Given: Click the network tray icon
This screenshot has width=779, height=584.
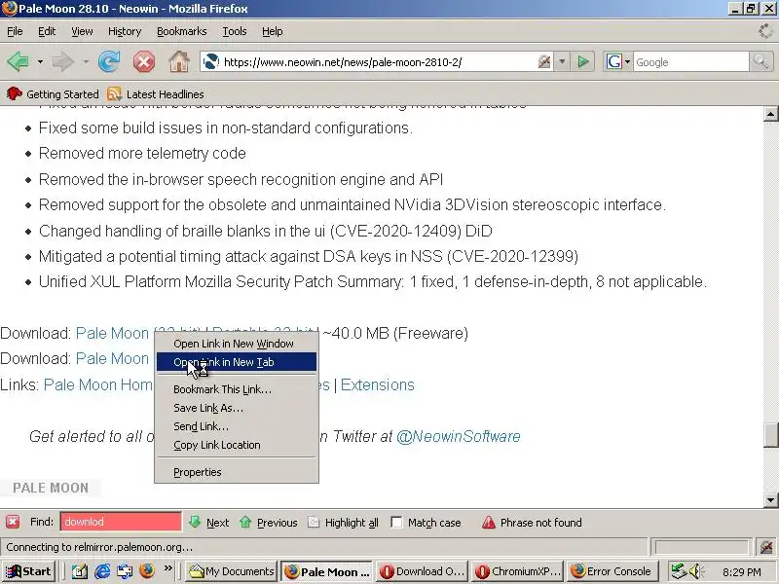Looking at the screenshot, I should (x=679, y=571).
